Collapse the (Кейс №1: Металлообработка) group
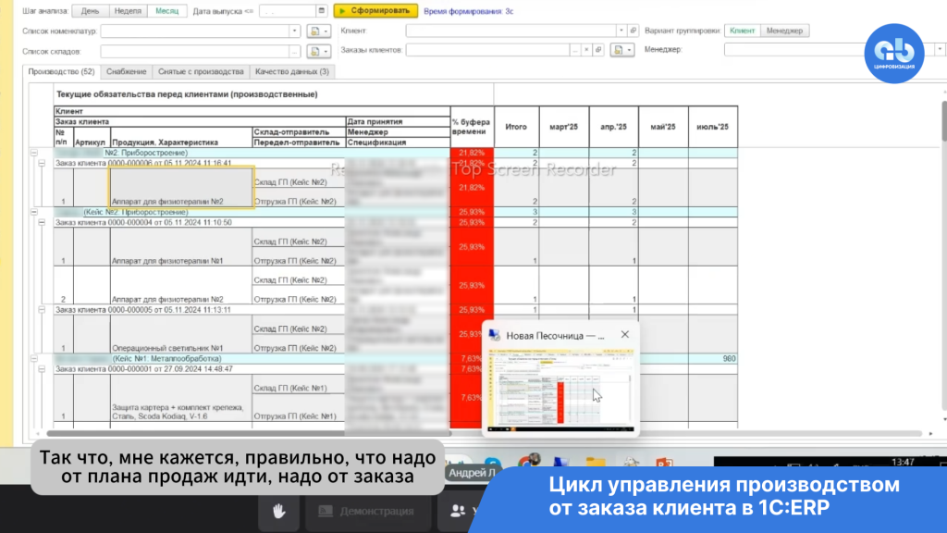This screenshot has width=947, height=533. (34, 358)
